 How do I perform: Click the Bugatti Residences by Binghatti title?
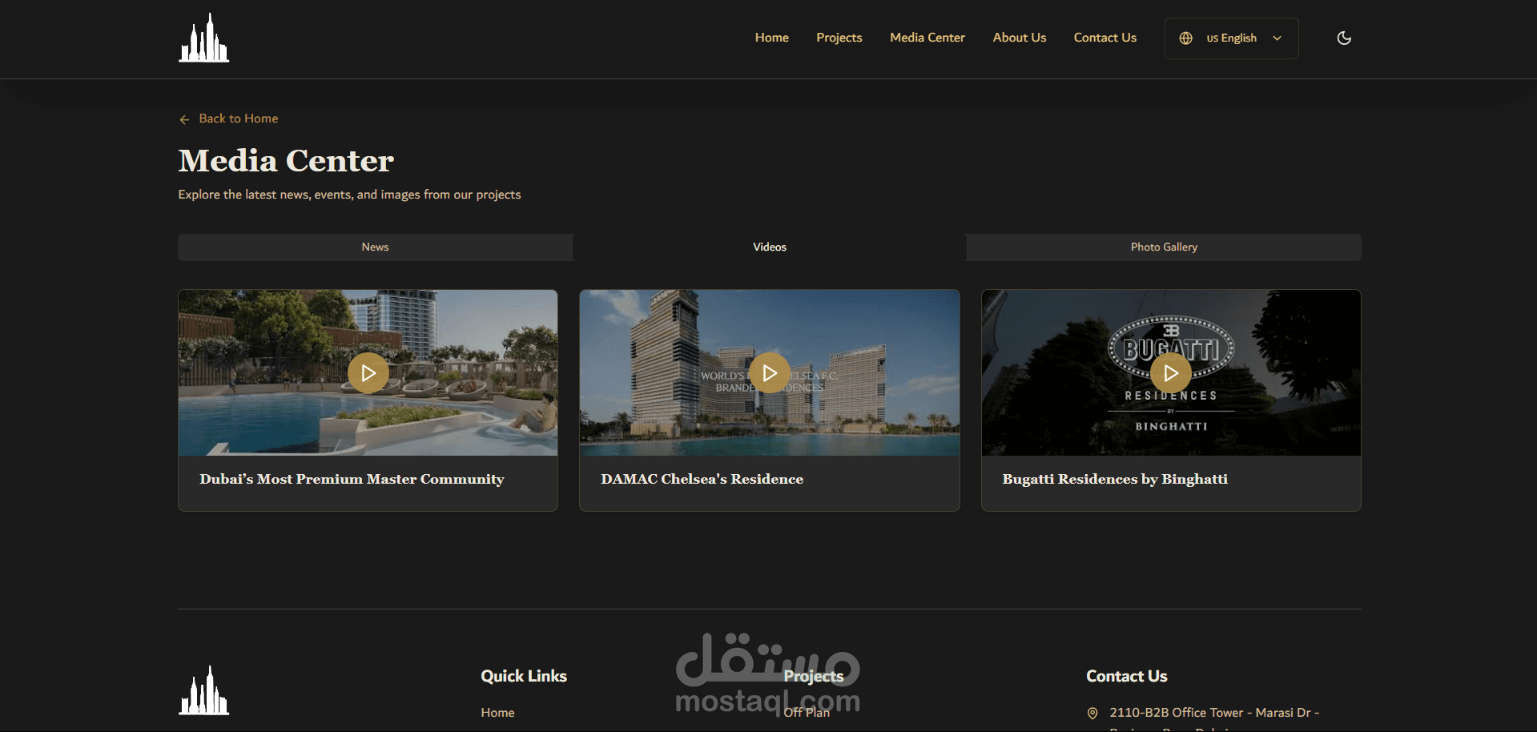(x=1115, y=479)
